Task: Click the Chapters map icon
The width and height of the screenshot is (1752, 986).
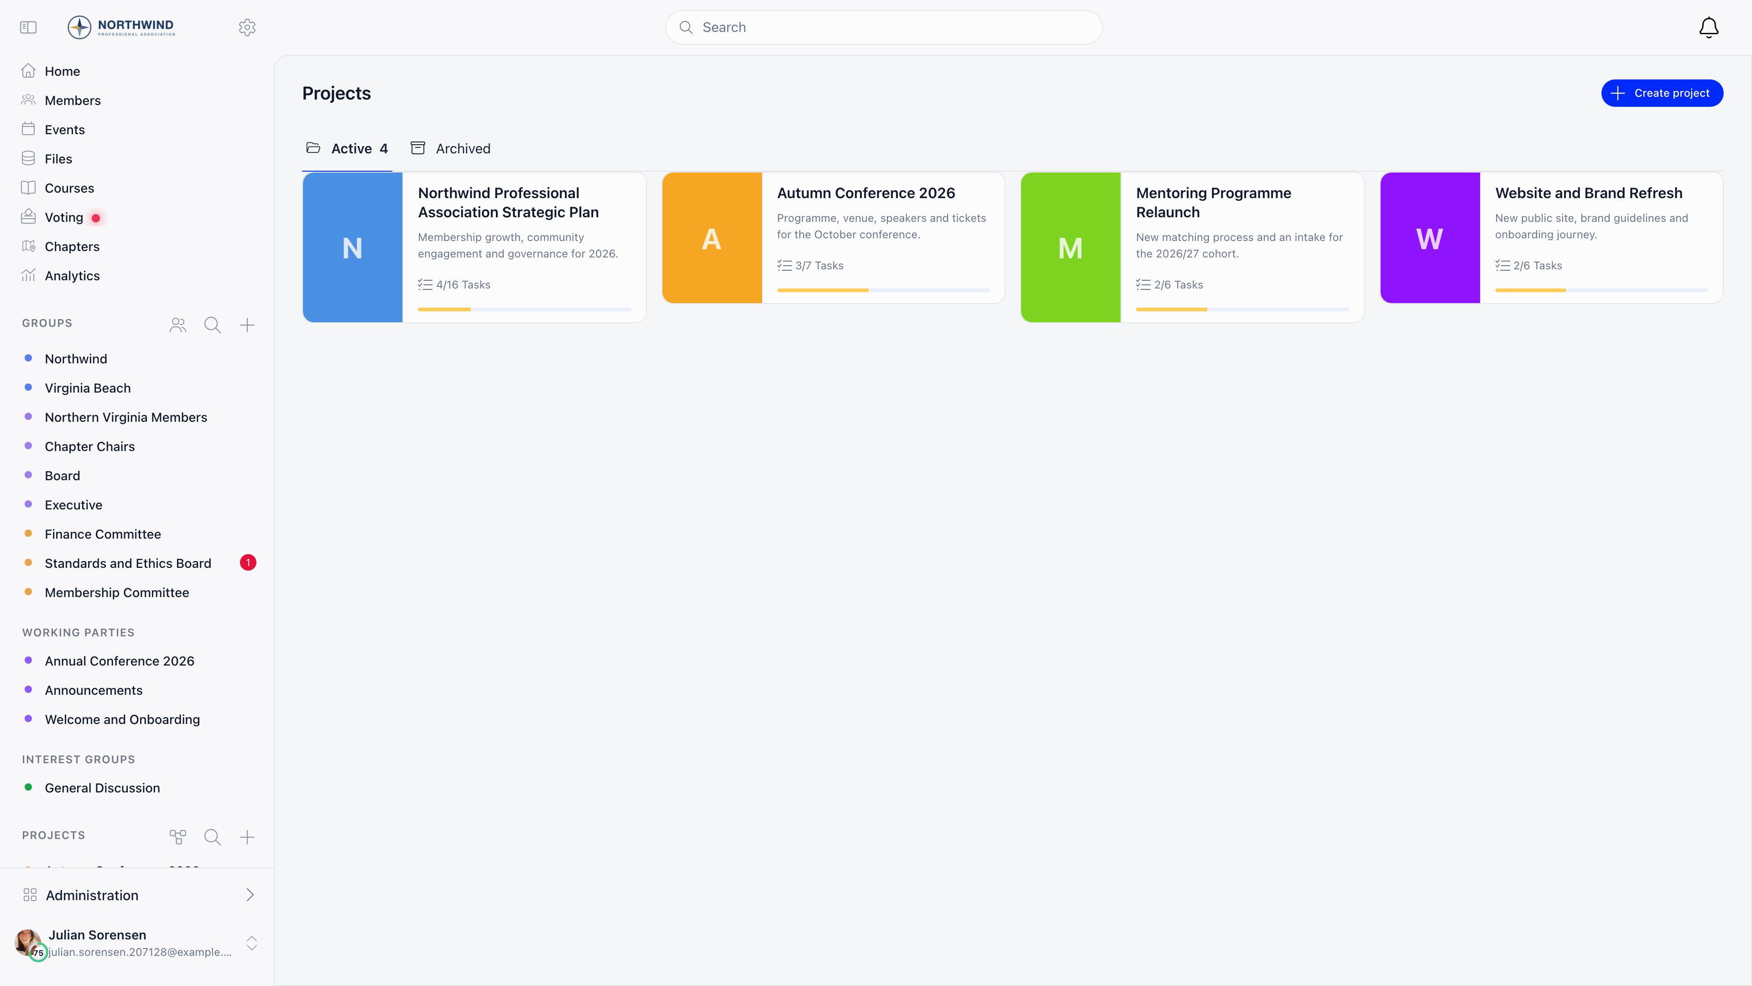Action: tap(28, 246)
